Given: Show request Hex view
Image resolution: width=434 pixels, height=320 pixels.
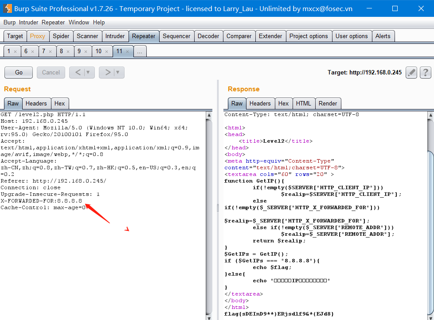Looking at the screenshot, I should 59,104.
